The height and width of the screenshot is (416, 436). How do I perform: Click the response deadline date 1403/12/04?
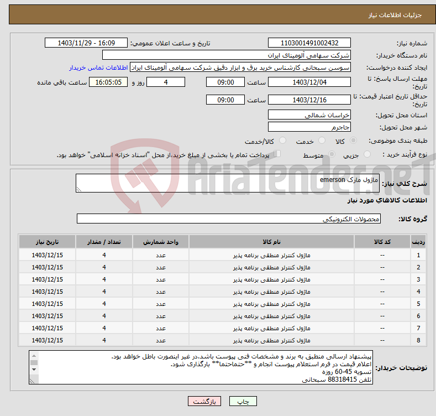tap(309, 82)
